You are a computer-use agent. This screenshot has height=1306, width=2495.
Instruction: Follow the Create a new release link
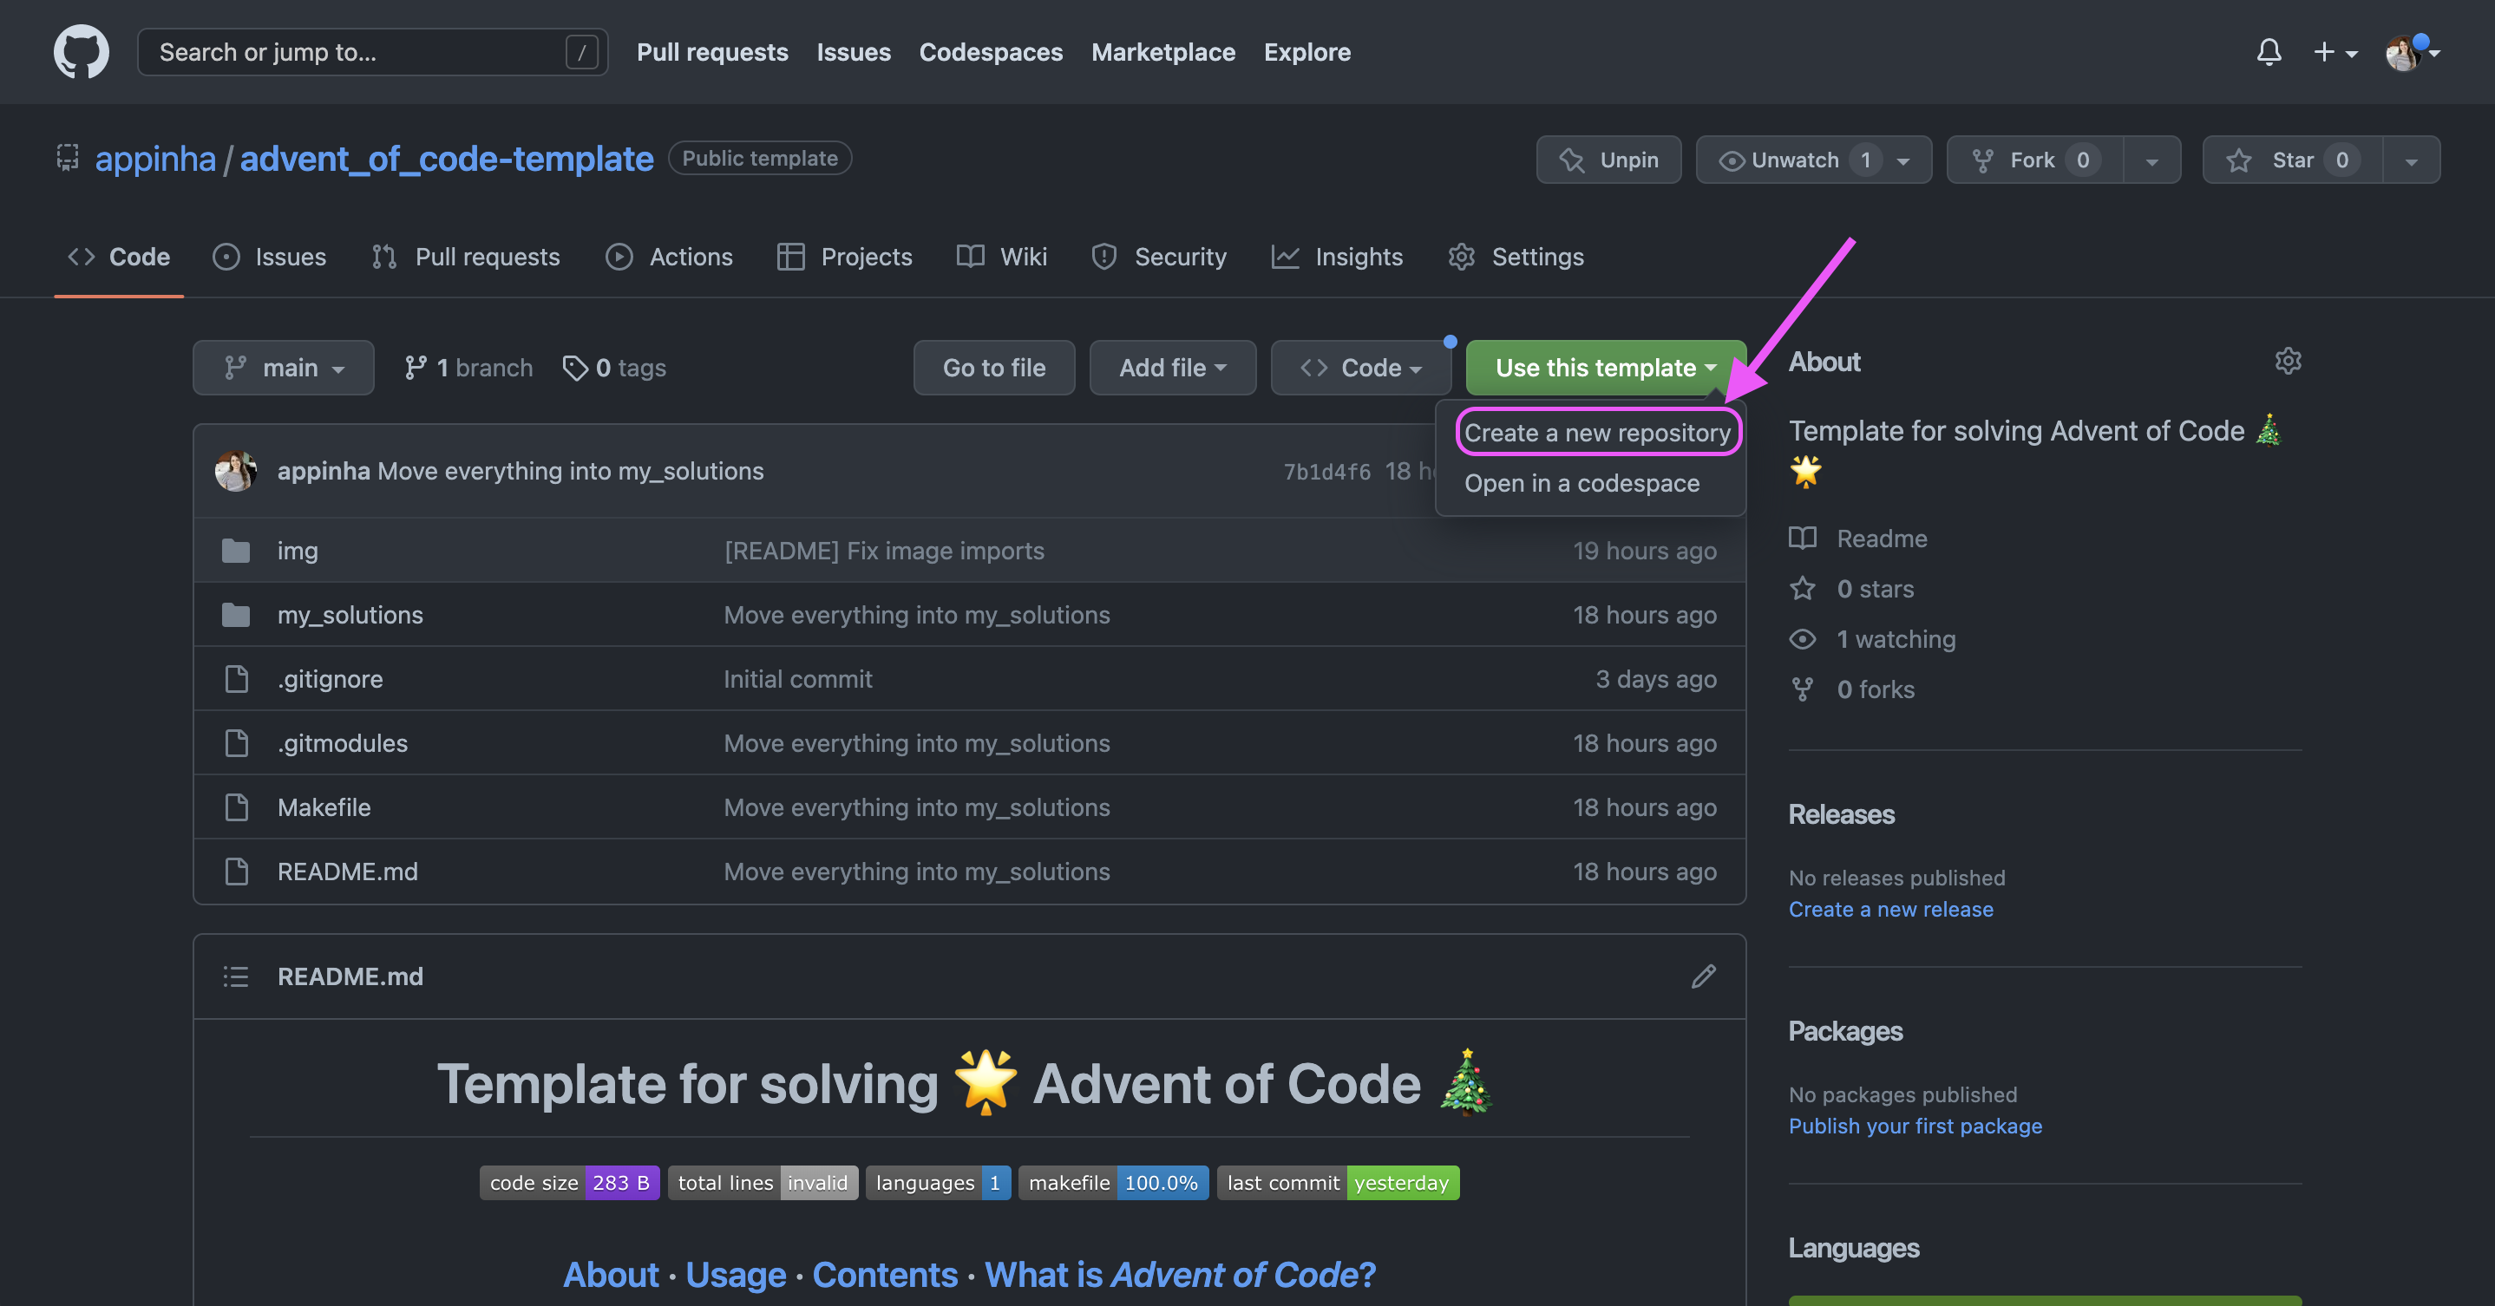[1889, 909]
